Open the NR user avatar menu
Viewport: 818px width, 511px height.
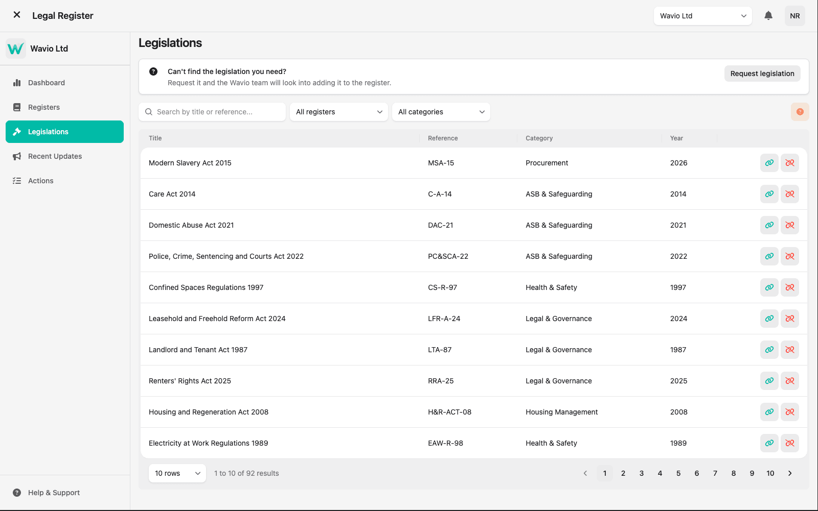click(x=795, y=16)
